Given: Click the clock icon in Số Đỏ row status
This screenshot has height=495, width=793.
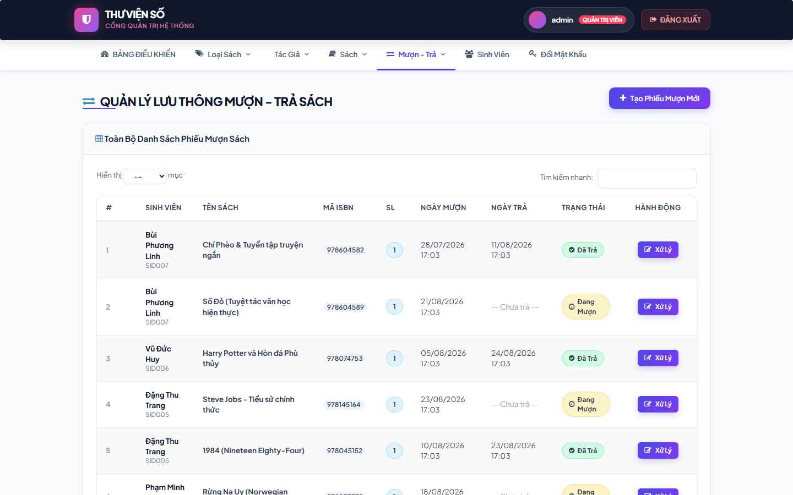Looking at the screenshot, I should point(572,307).
